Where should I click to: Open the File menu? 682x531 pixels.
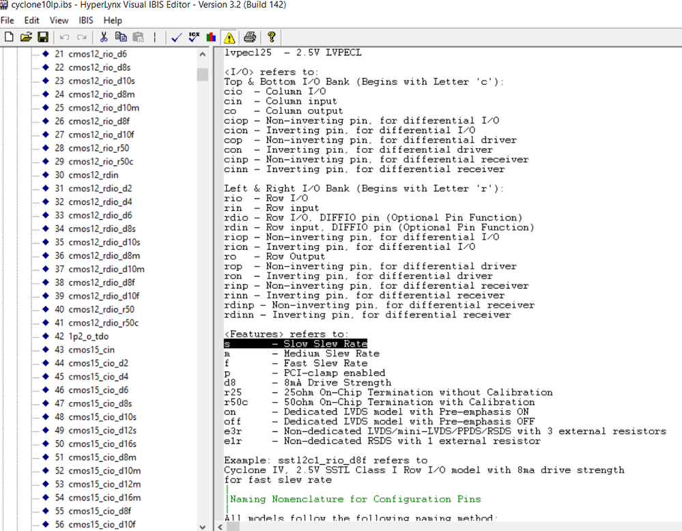click(x=8, y=20)
